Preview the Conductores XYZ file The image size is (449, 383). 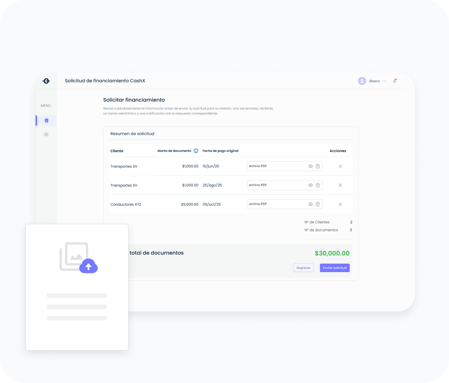310,204
